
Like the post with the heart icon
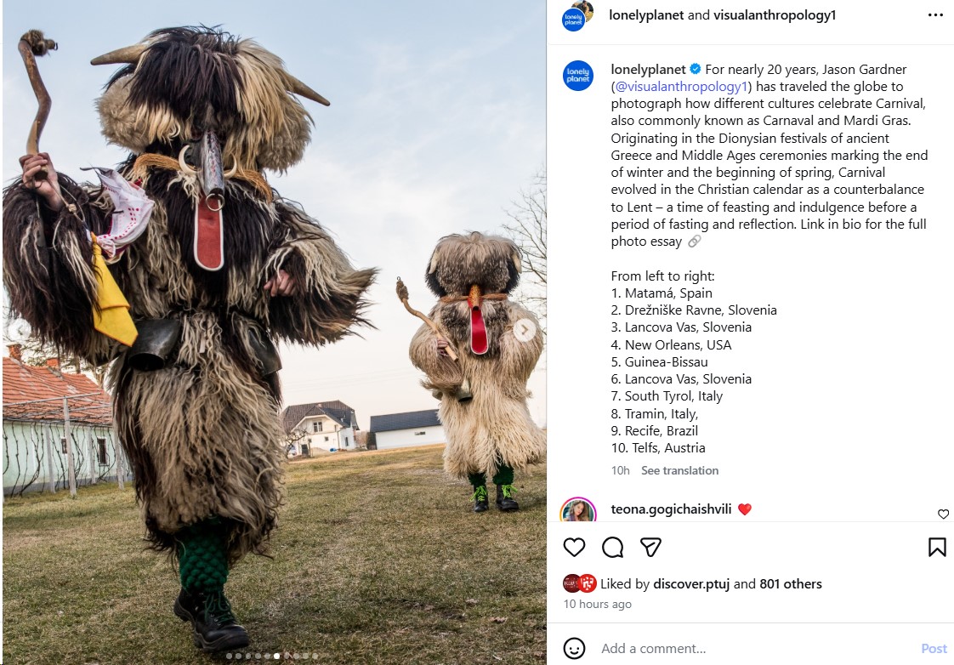(574, 547)
